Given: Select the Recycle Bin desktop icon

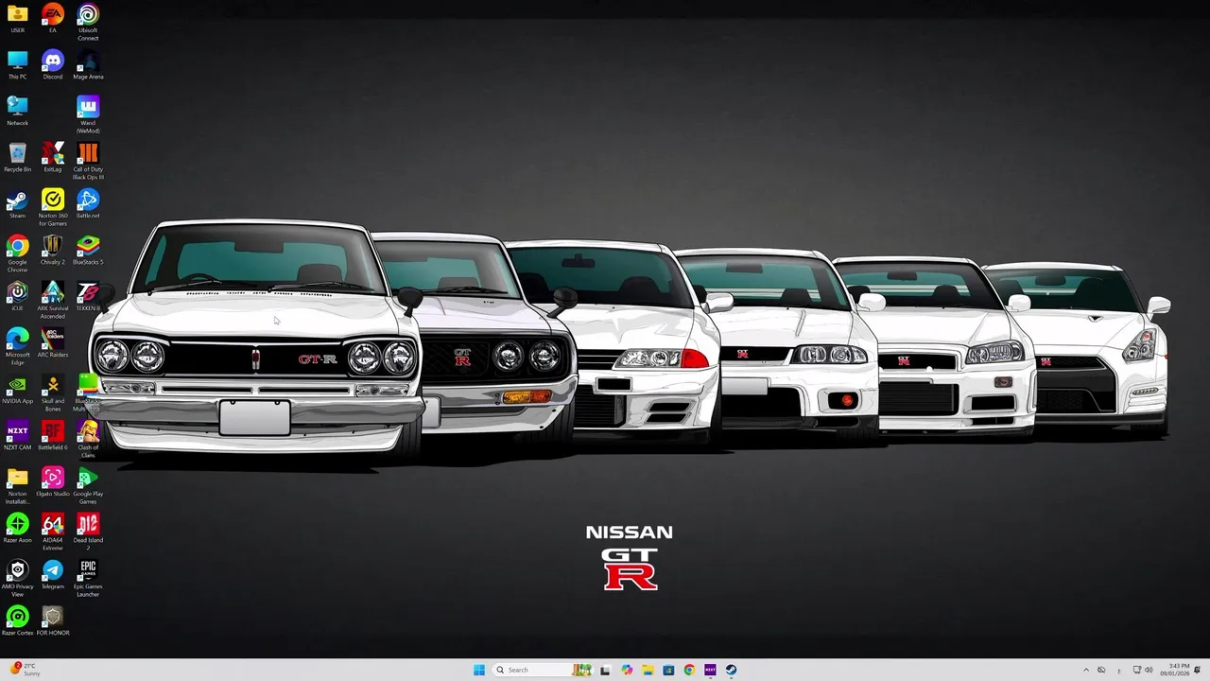Looking at the screenshot, I should point(17,158).
